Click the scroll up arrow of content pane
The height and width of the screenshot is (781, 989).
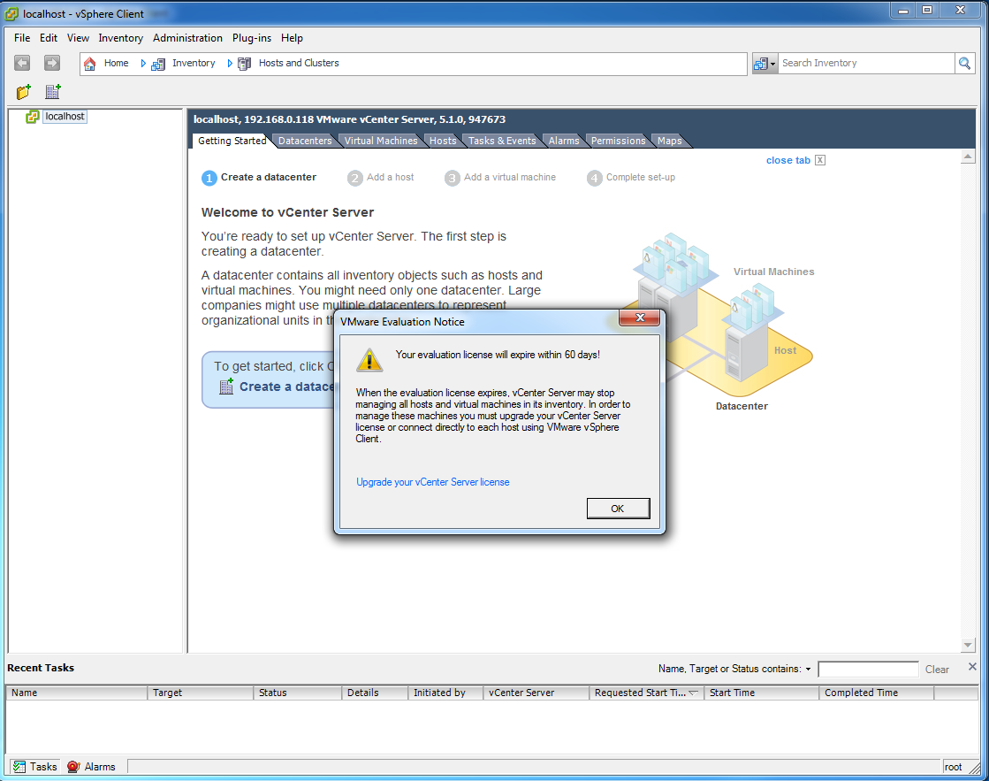click(968, 156)
